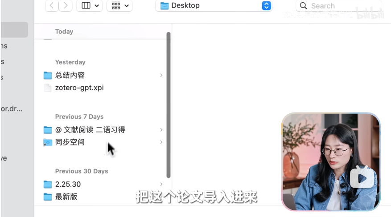
Task: Go back with the left arrow button
Action: [52, 5]
